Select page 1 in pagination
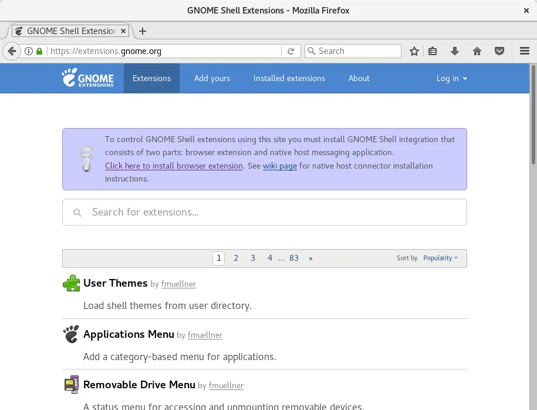 point(218,258)
